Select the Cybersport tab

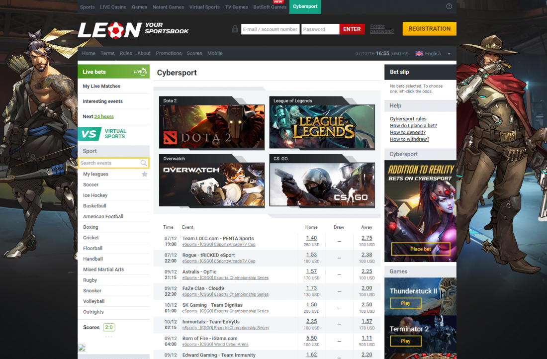pos(305,6)
